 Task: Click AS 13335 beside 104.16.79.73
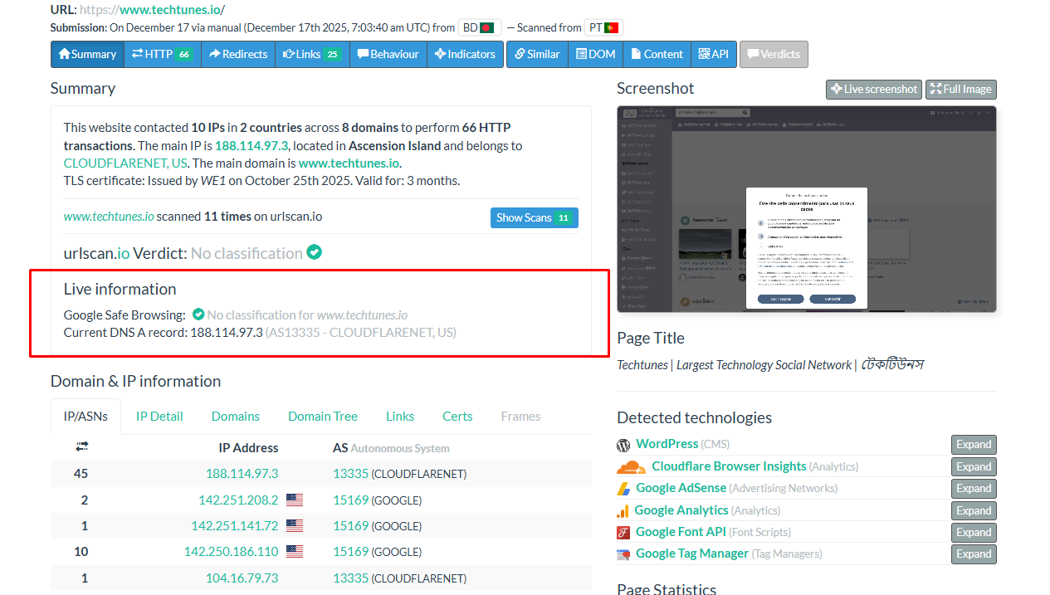click(x=350, y=578)
